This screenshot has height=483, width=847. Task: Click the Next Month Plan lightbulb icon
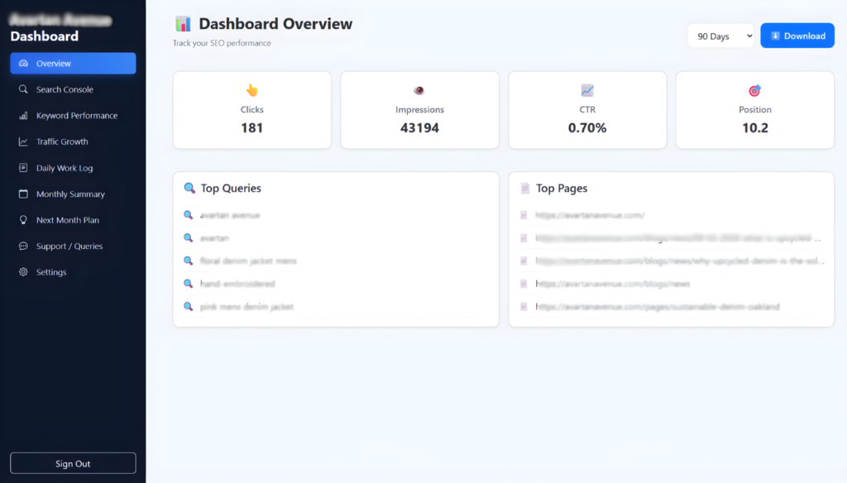[23, 220]
